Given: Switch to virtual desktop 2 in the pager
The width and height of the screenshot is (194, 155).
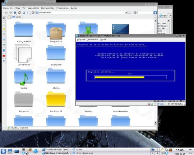Looking at the screenshot, I should (x=157, y=150).
